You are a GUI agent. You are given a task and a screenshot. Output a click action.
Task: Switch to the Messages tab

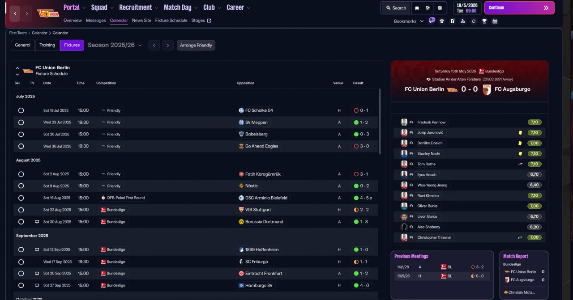point(96,21)
